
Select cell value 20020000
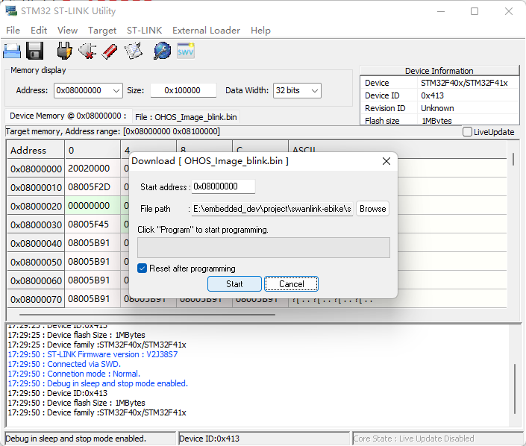pos(93,169)
